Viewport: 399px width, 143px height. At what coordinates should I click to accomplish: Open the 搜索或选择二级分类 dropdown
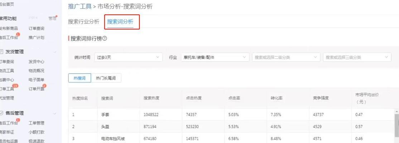tap(286, 57)
